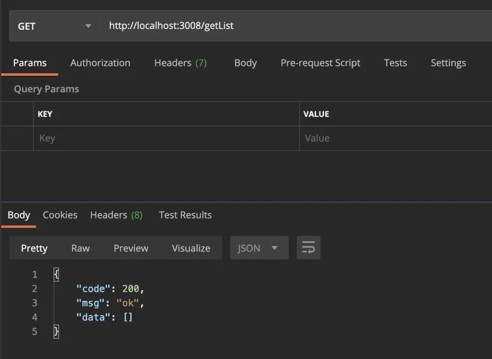The width and height of the screenshot is (492, 359).
Task: View the response Cookies tab
Action: (60, 215)
